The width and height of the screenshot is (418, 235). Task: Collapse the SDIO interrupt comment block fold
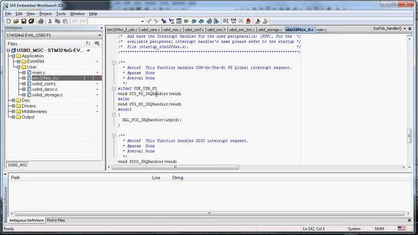click(114, 136)
